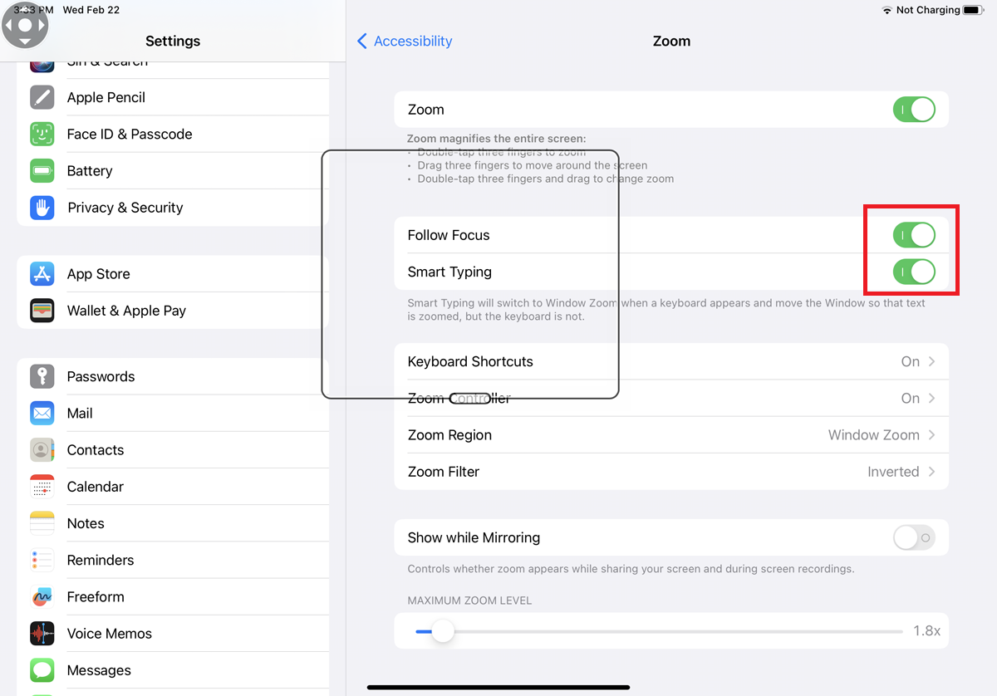
Task: Go back to Accessibility
Action: pos(405,41)
